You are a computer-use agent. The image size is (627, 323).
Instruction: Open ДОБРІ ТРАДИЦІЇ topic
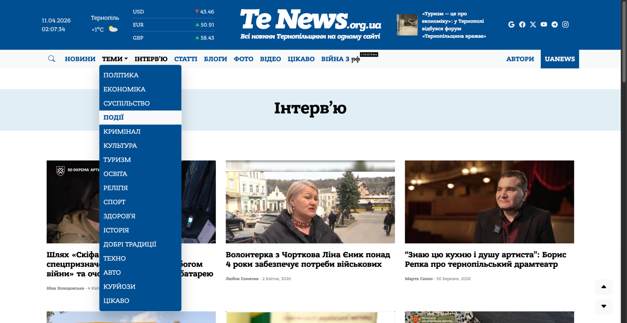coord(140,244)
